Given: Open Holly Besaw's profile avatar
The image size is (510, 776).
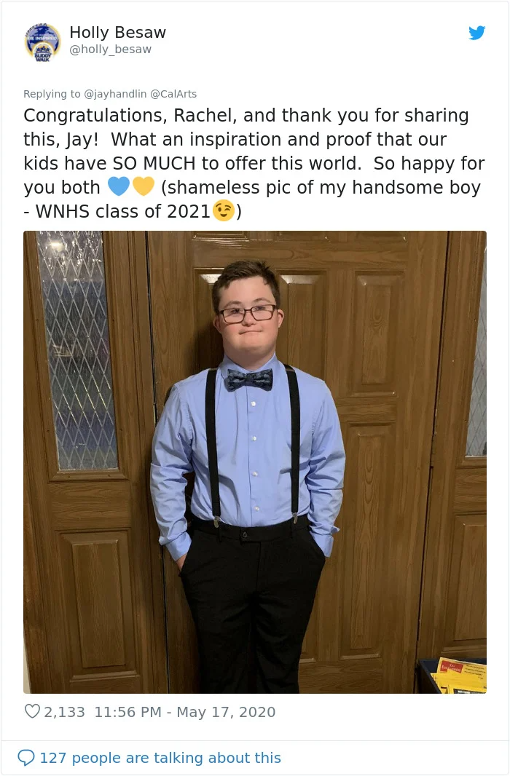Looking at the screenshot, I should (43, 41).
